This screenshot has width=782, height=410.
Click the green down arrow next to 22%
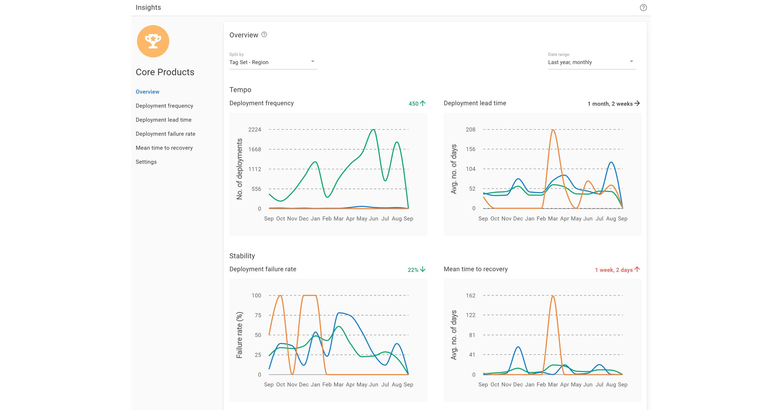coord(423,269)
